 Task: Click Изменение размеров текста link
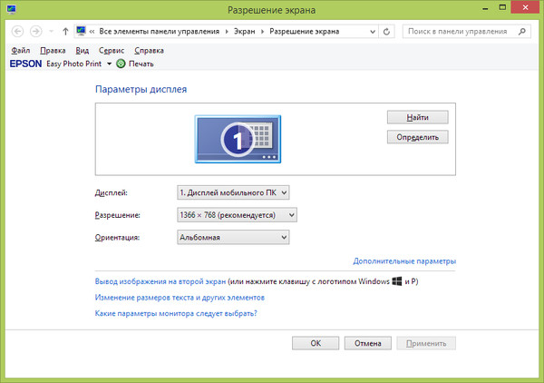pyautogui.click(x=180, y=298)
